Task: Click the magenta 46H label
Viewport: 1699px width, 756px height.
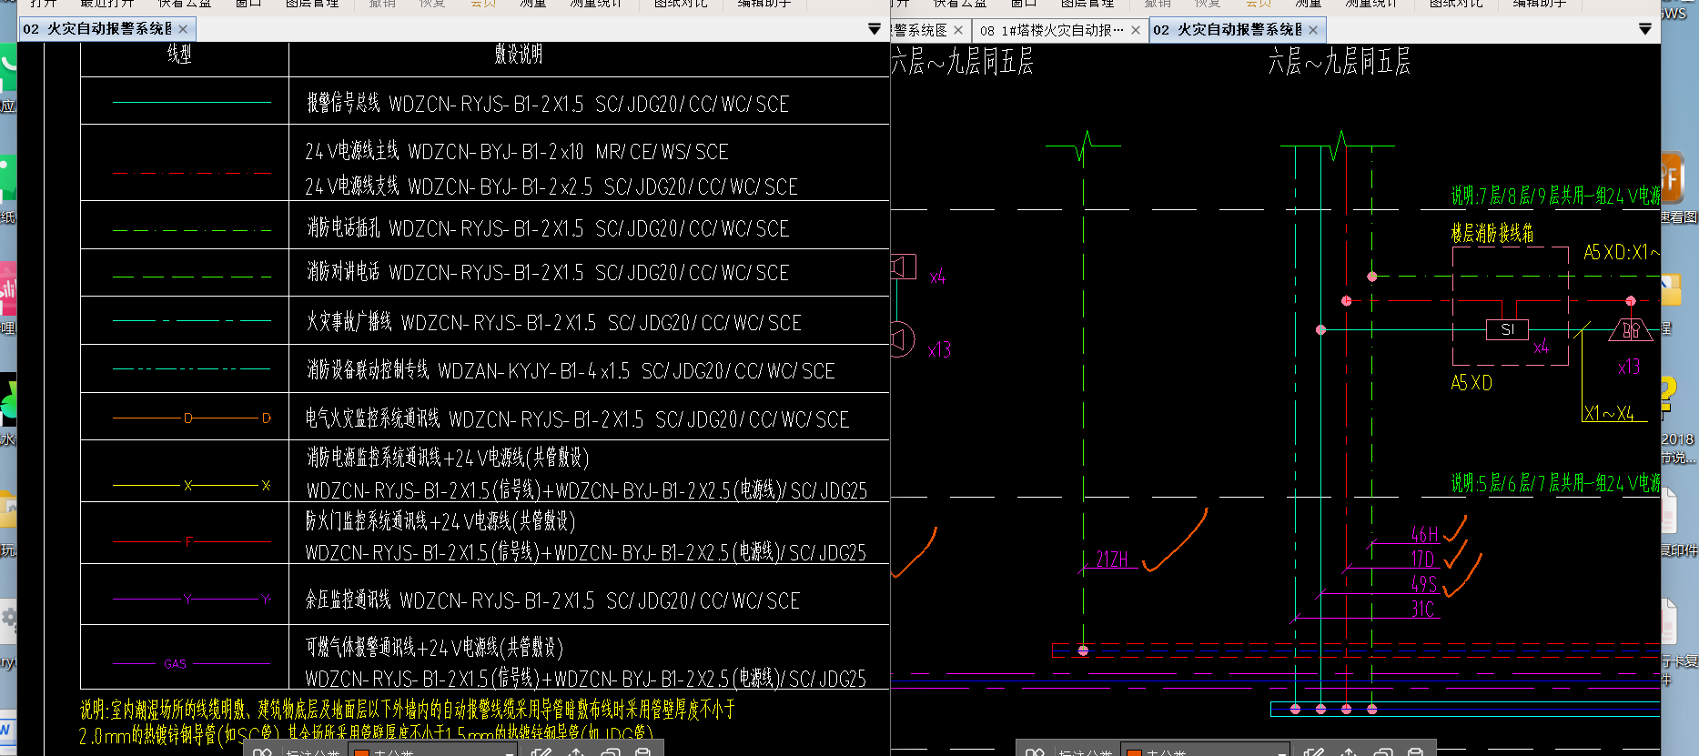Action: click(x=1425, y=534)
